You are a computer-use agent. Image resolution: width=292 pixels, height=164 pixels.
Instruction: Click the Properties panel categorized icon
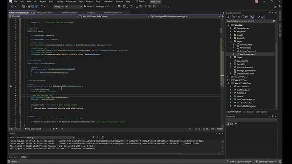(228, 123)
